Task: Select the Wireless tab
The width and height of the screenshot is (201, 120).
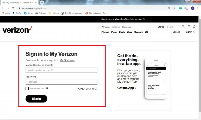Action: [105, 27]
